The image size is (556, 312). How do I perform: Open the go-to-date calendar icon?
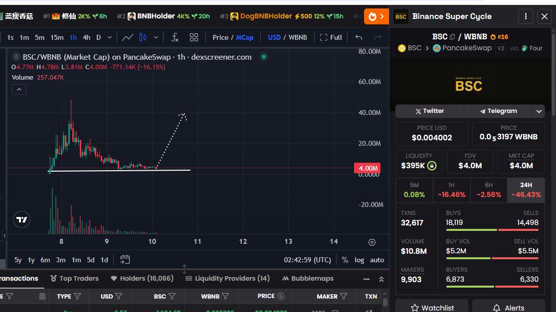pos(125,259)
